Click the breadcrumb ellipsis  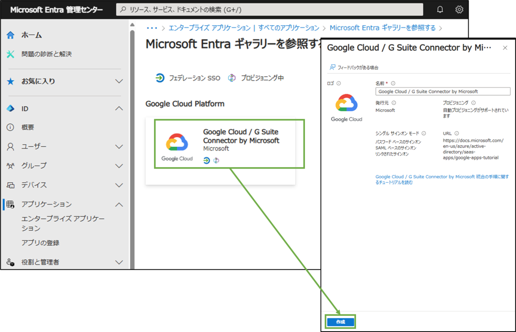click(152, 28)
